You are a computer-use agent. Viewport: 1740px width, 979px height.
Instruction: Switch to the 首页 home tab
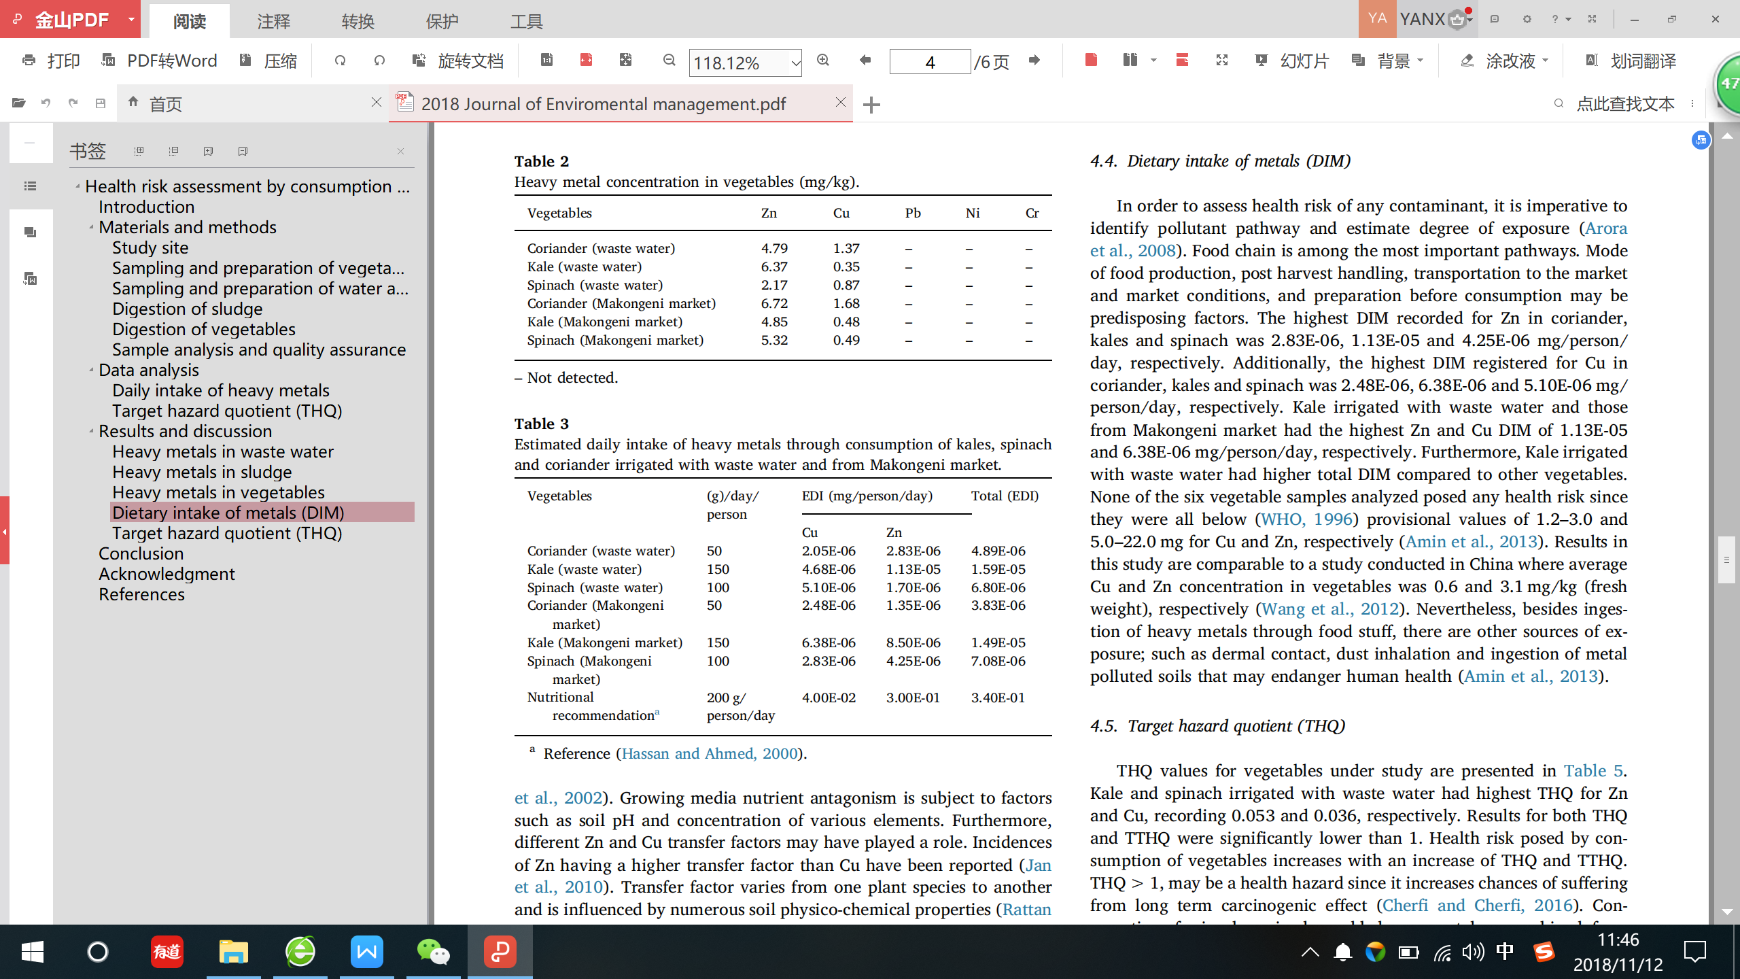tap(165, 104)
